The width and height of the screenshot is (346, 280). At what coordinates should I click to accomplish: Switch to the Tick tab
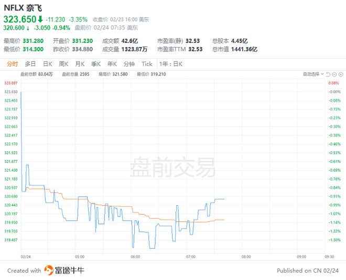pyautogui.click(x=147, y=64)
